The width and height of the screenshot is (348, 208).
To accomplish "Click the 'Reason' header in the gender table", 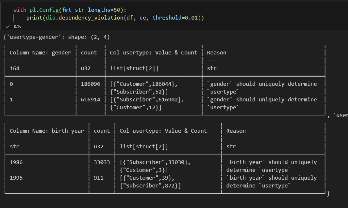I will (x=217, y=53).
